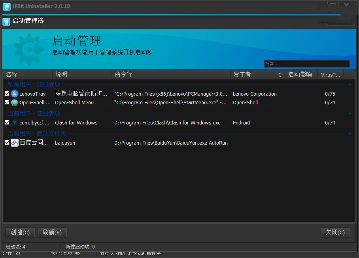This screenshot has width=359, height=258.
Task: Click the 创建(C) button
Action: point(21,232)
